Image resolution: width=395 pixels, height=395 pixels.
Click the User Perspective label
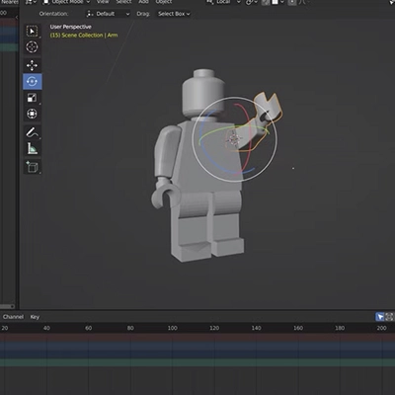(x=70, y=27)
